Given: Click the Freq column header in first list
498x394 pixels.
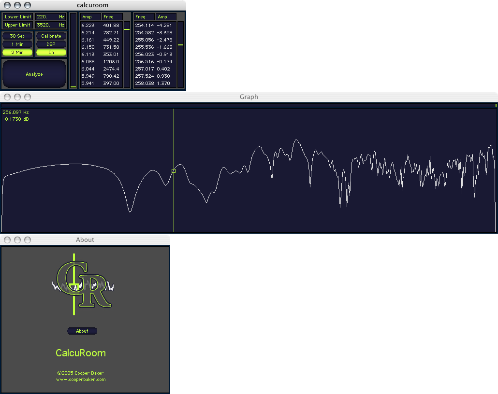Looking at the screenshot, I should (x=112, y=17).
